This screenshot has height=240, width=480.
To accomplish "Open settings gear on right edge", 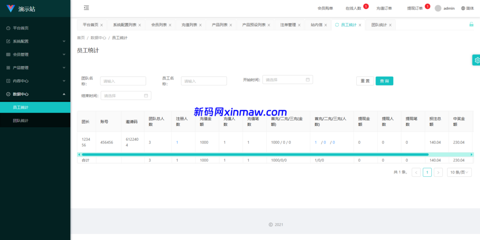I will point(476,60).
